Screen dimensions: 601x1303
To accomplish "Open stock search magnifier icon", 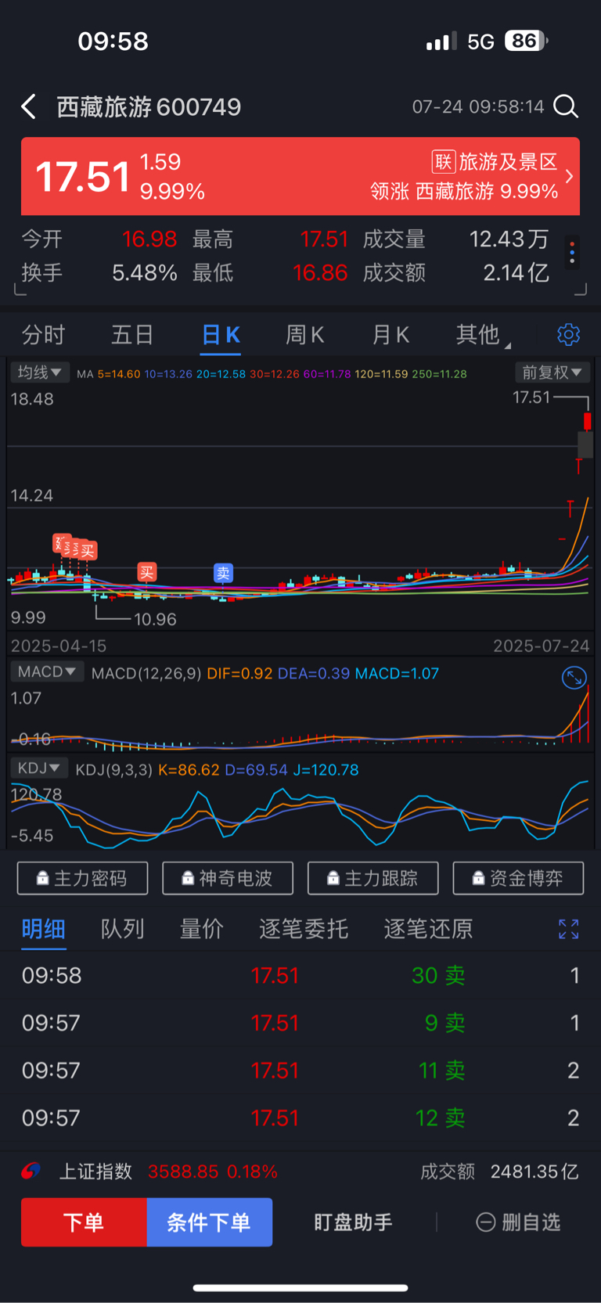I will coord(566,106).
